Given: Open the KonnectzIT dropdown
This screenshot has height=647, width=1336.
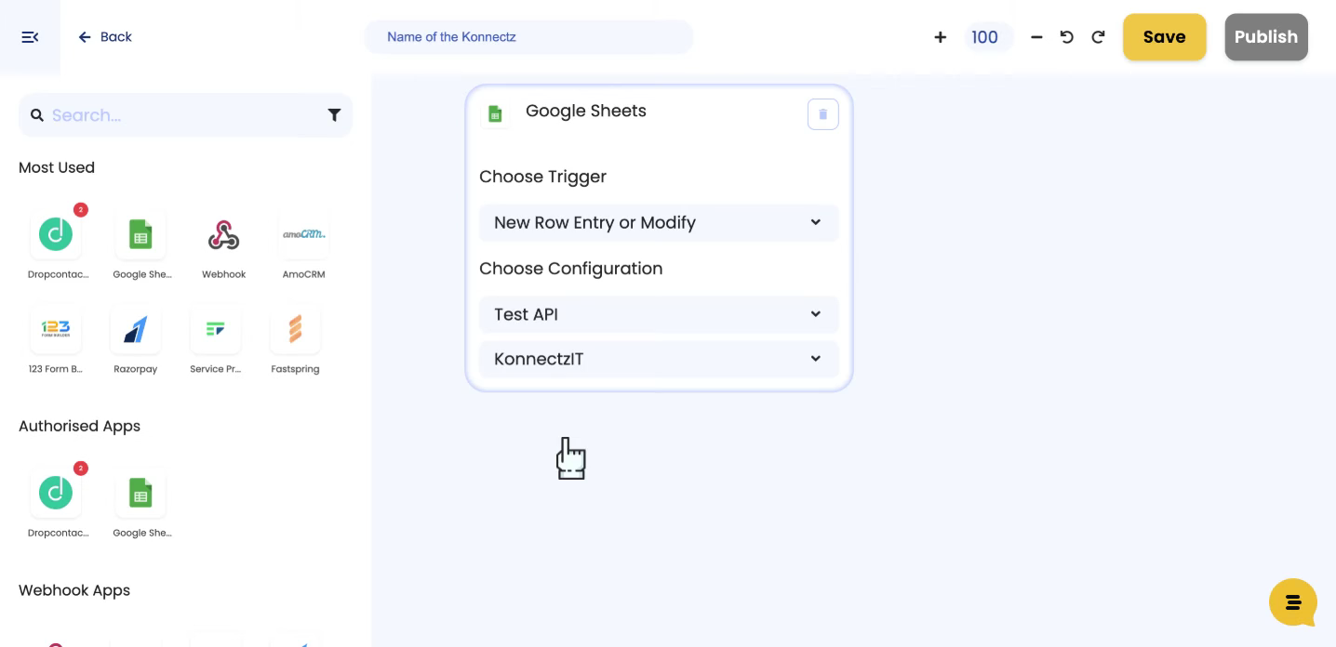Looking at the screenshot, I should [659, 359].
